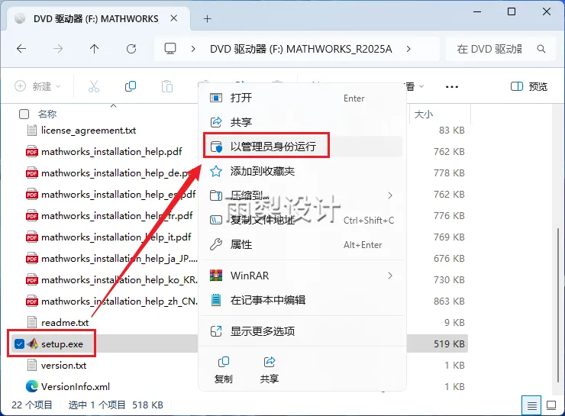
Task: Click the DVD 驱动器 (F:) MATHWORKS_R2025A breadcrumb
Action: (301, 49)
